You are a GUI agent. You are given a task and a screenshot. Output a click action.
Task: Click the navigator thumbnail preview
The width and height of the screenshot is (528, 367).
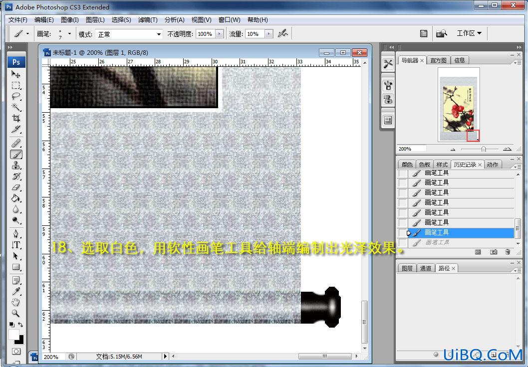(x=459, y=104)
